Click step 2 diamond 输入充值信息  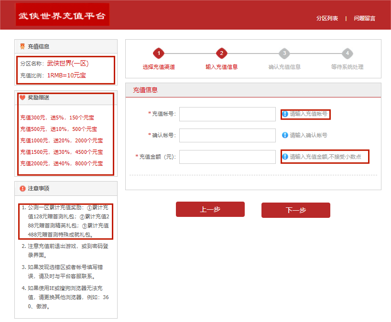[x=221, y=54]
